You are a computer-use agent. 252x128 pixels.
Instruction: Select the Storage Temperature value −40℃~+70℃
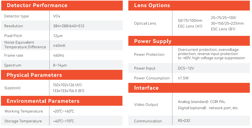[x=64, y=121]
